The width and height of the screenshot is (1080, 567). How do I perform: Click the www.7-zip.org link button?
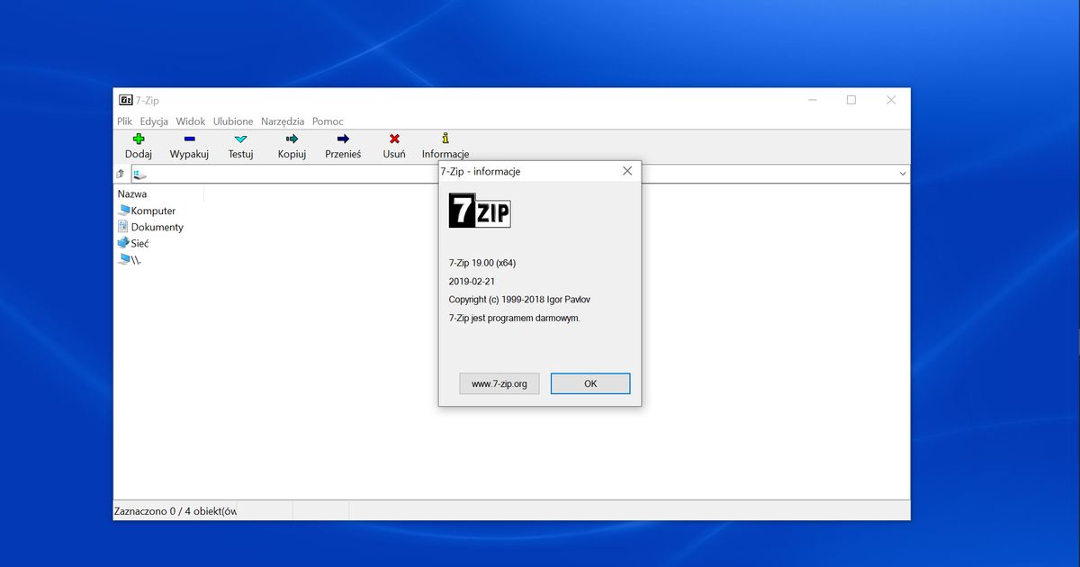pyautogui.click(x=499, y=383)
